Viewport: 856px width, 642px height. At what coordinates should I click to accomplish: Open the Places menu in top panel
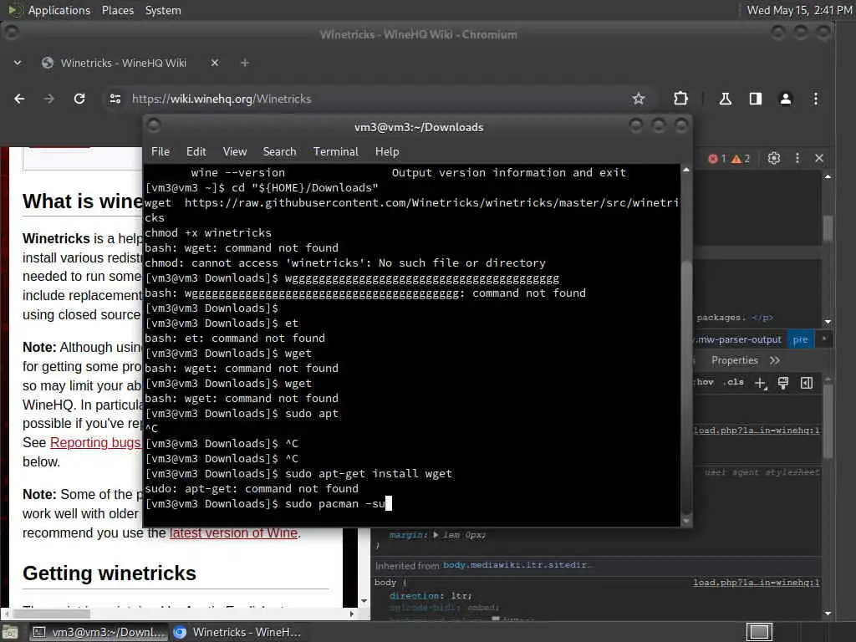click(117, 10)
